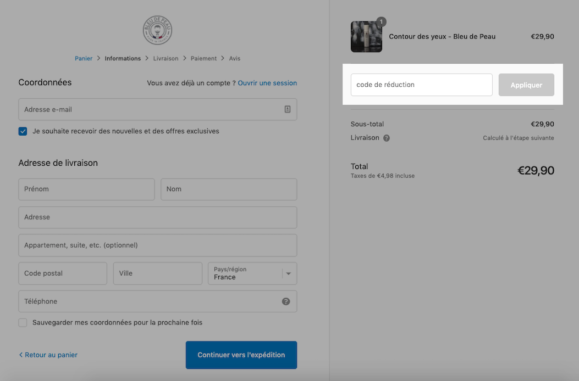Open the Contour des yeux product thumbnail
The image size is (579, 381).
click(x=366, y=37)
